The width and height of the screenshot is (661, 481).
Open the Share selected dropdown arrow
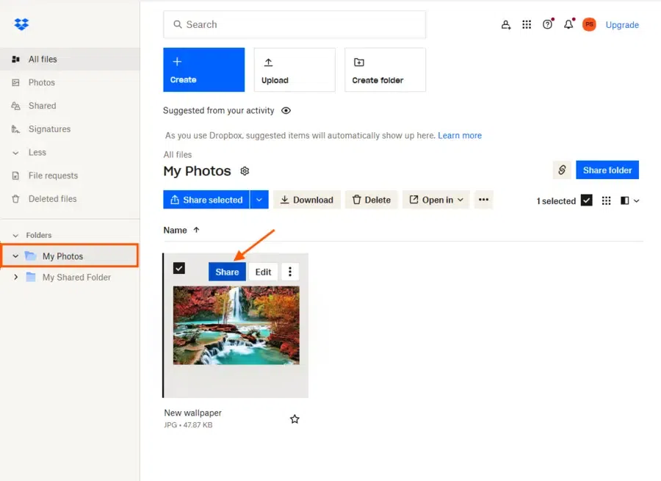(x=259, y=200)
